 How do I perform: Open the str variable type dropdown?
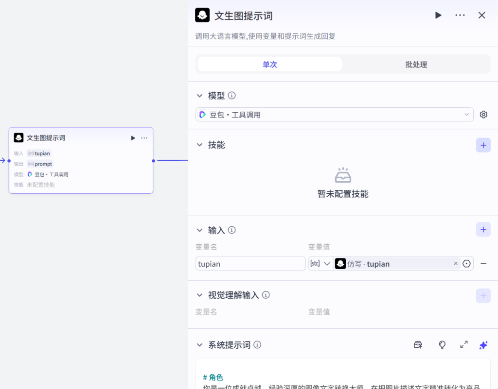pos(320,264)
